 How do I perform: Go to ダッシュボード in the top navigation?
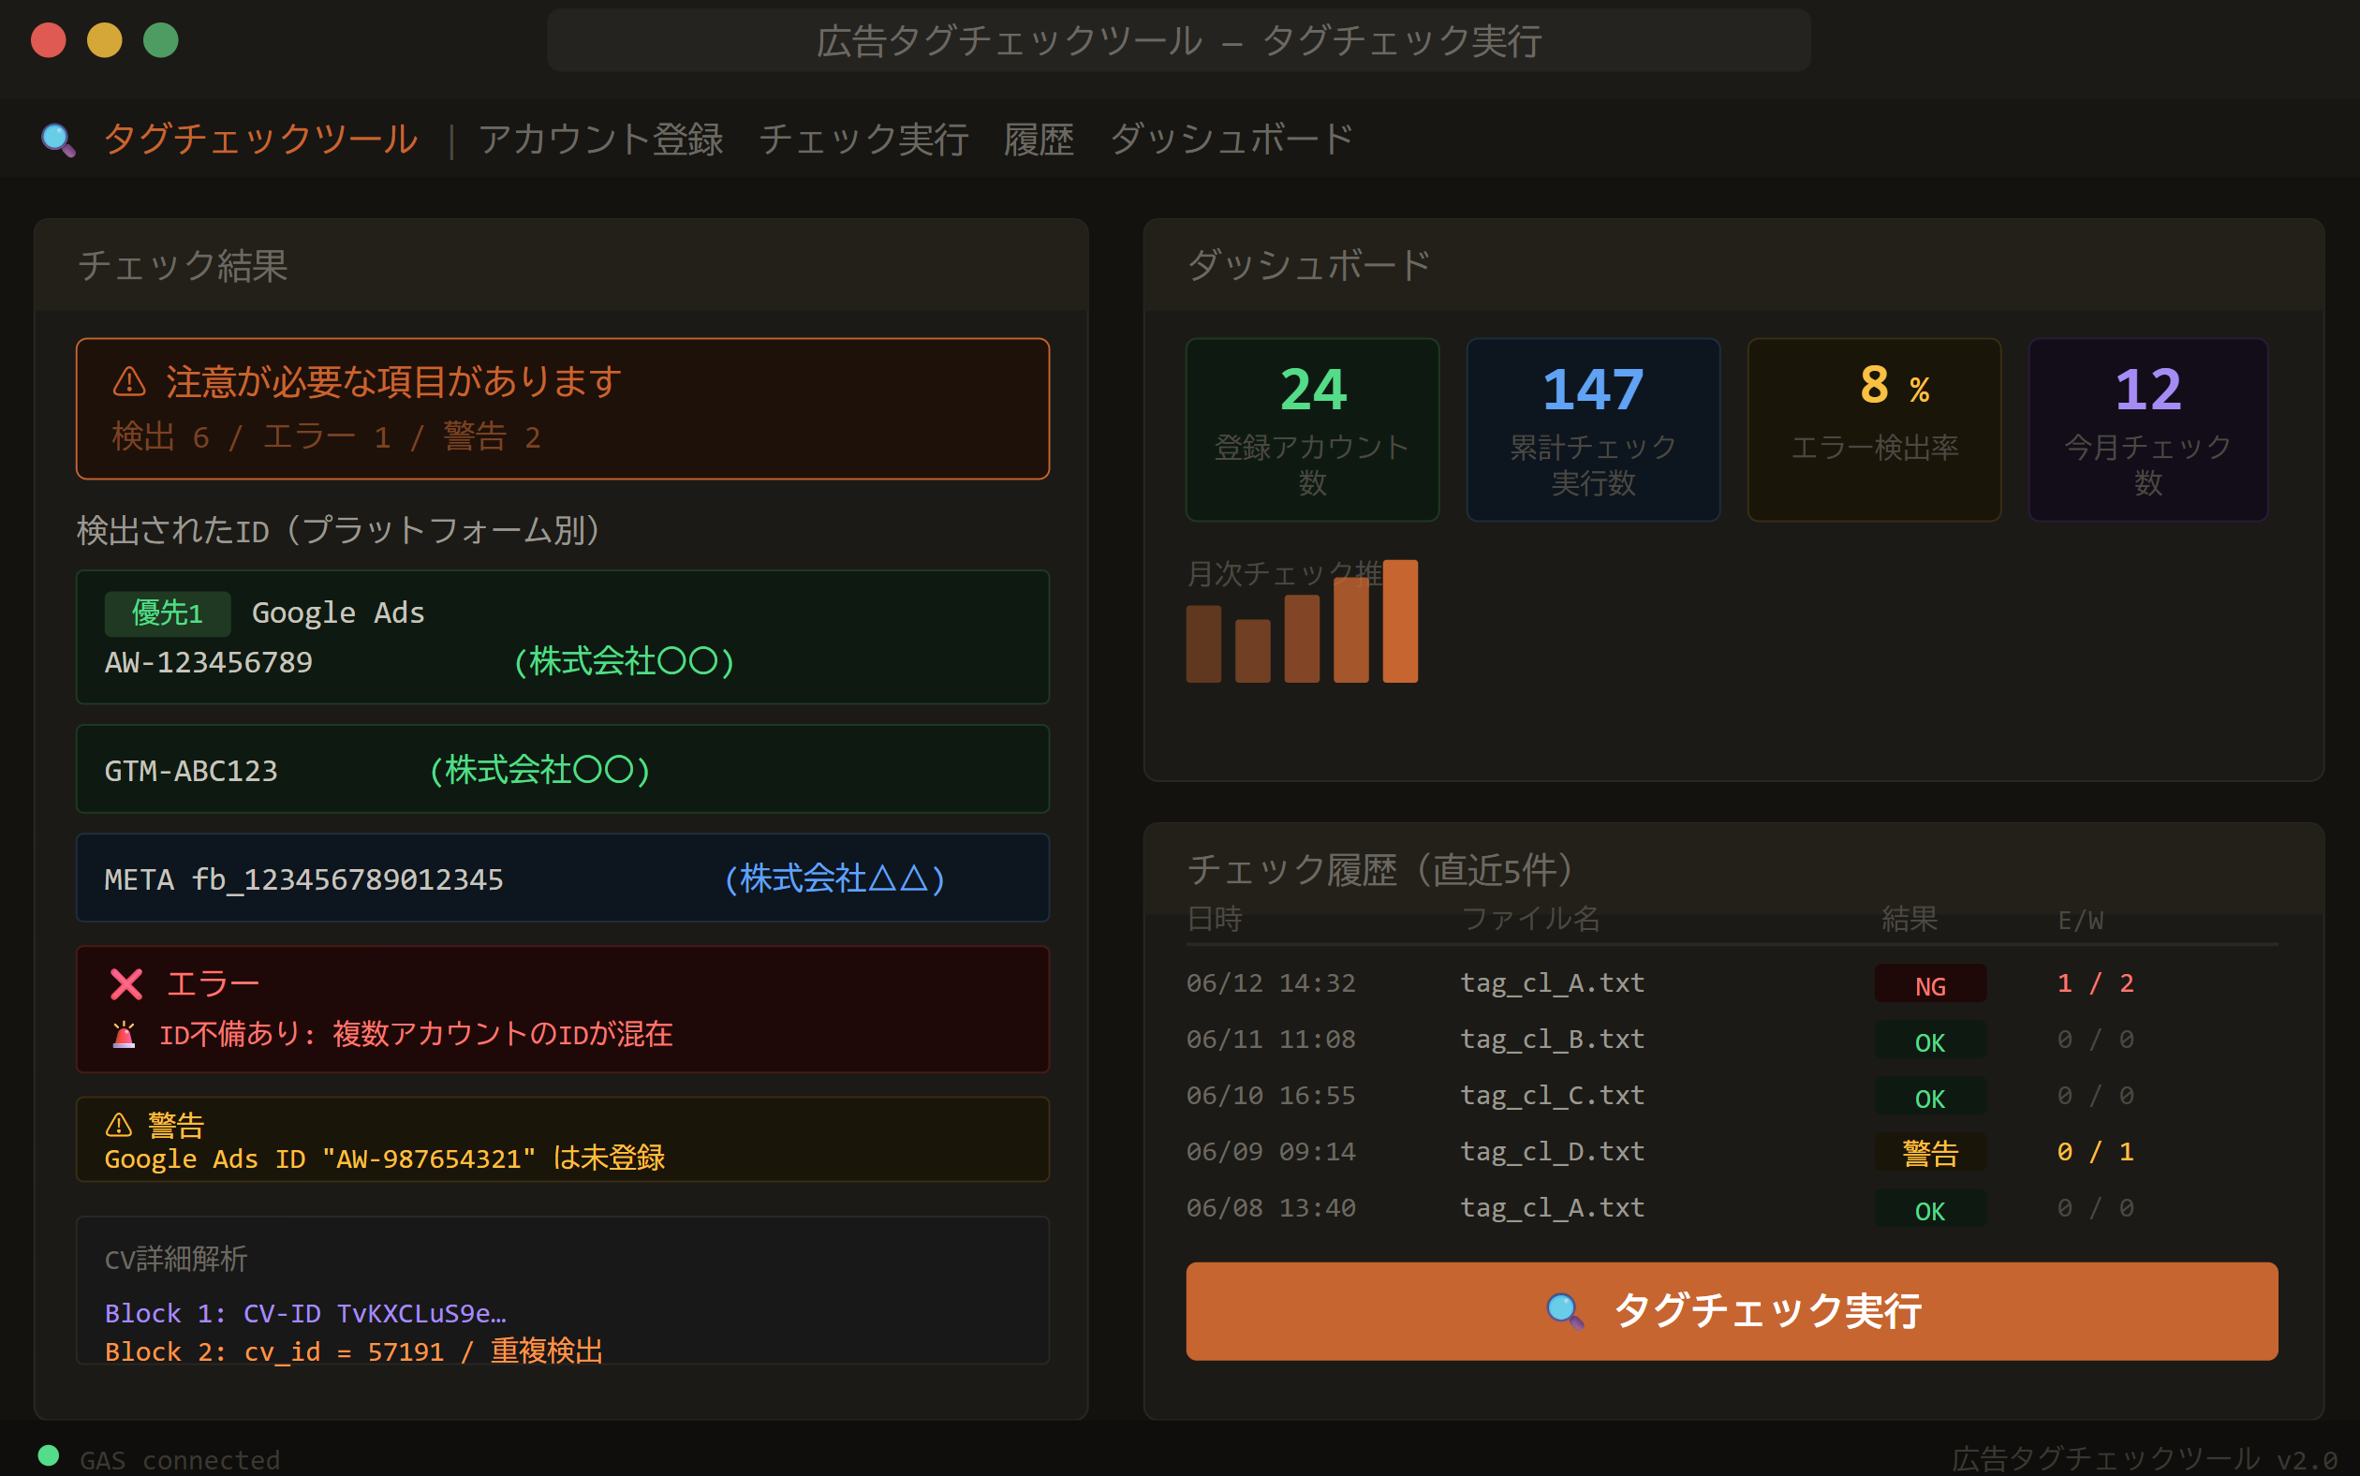1232,140
